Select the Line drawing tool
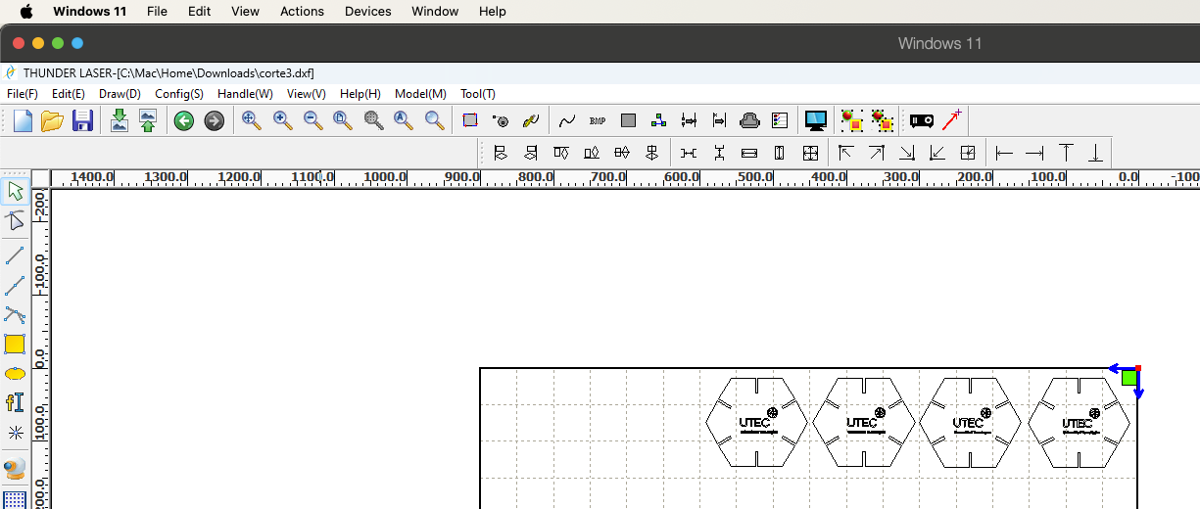Screen dimensions: 1200x509 tap(15, 255)
